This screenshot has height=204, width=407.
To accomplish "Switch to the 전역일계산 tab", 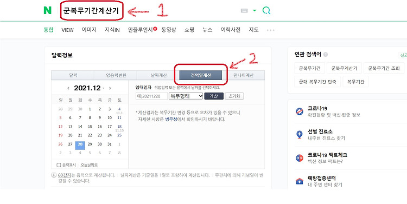I will (201, 75).
